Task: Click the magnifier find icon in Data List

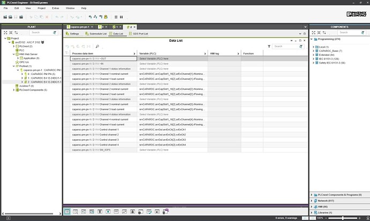Action: pyautogui.click(x=97, y=47)
